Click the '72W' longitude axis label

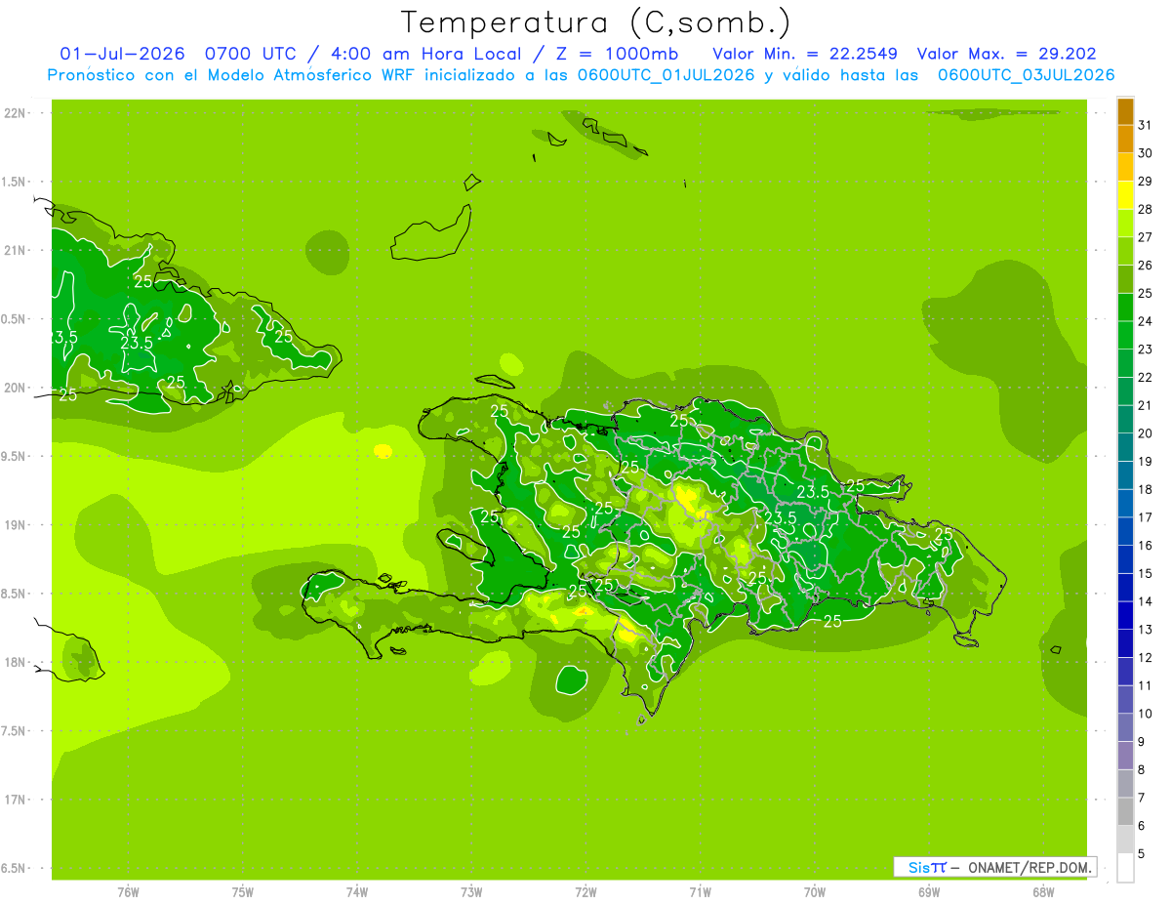coord(585,891)
